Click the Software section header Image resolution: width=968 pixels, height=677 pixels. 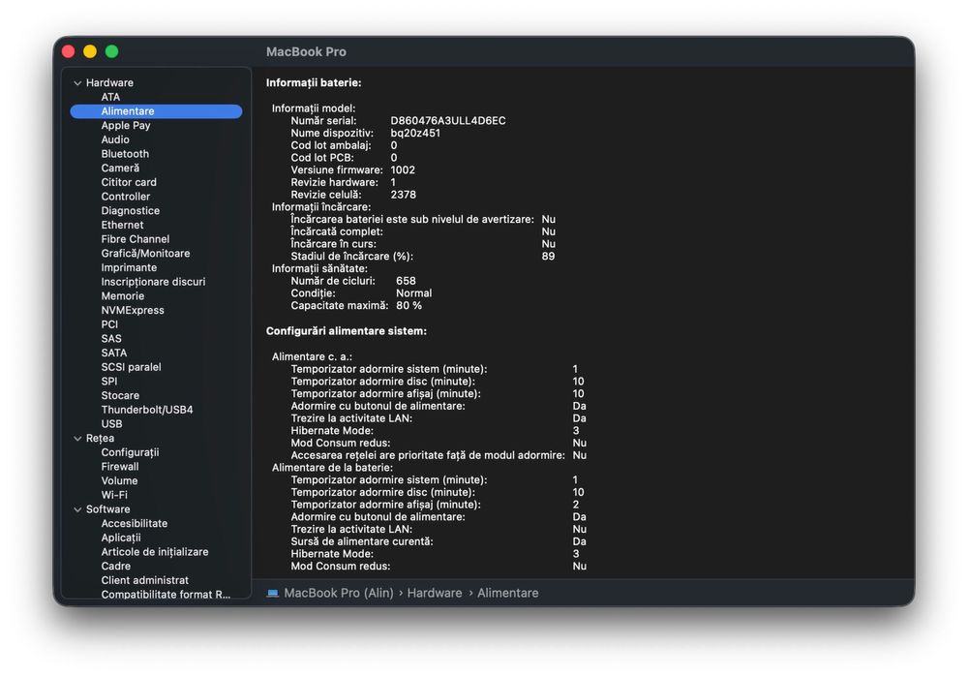pos(108,509)
